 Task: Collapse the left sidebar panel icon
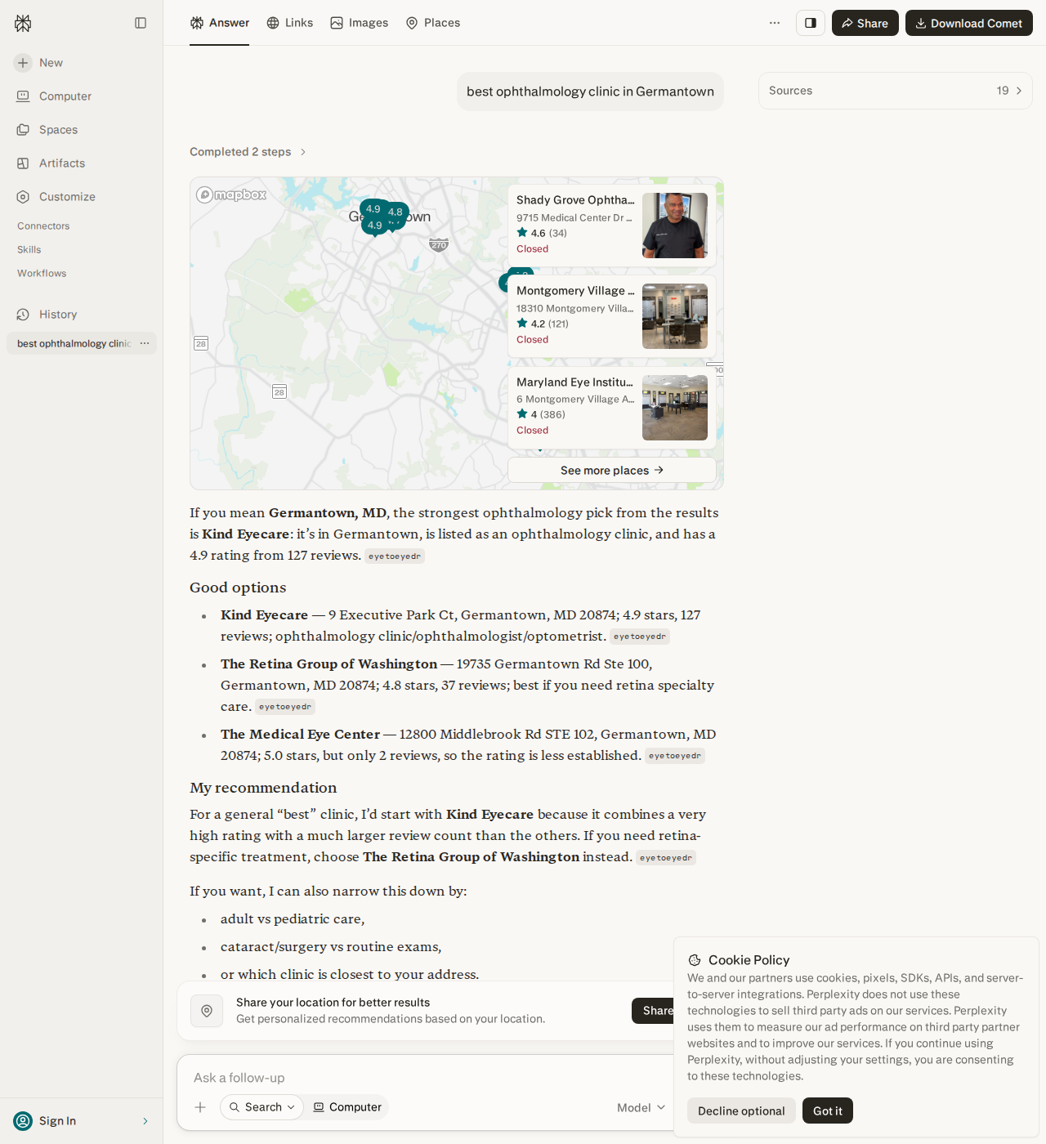(x=141, y=23)
